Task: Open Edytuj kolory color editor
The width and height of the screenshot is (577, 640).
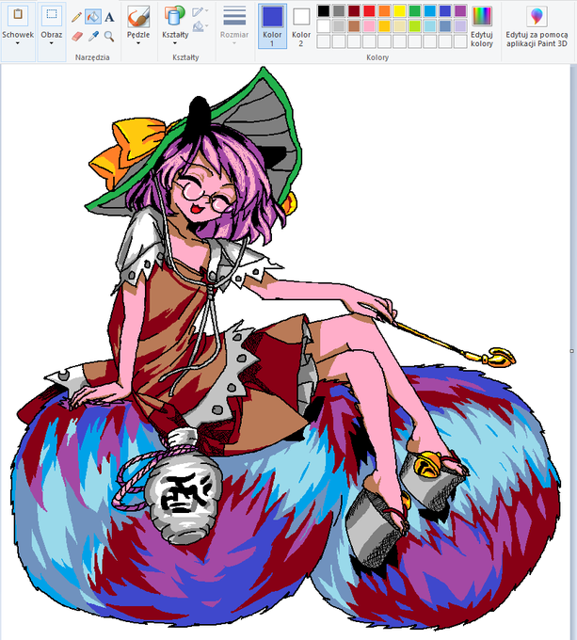Action: [x=482, y=26]
